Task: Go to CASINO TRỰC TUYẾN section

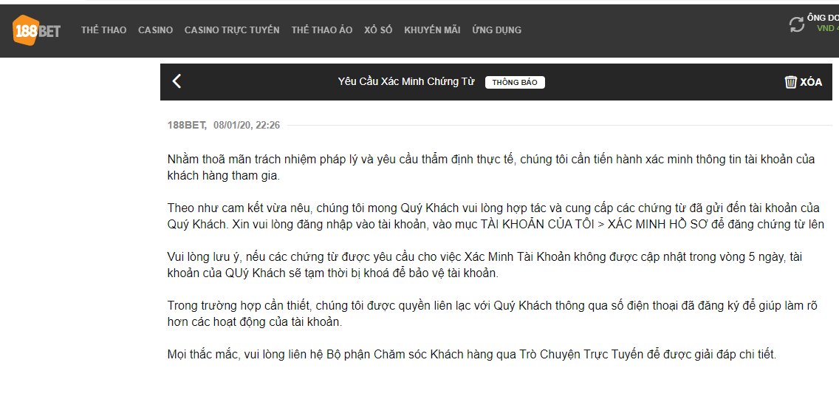Action: point(232,30)
